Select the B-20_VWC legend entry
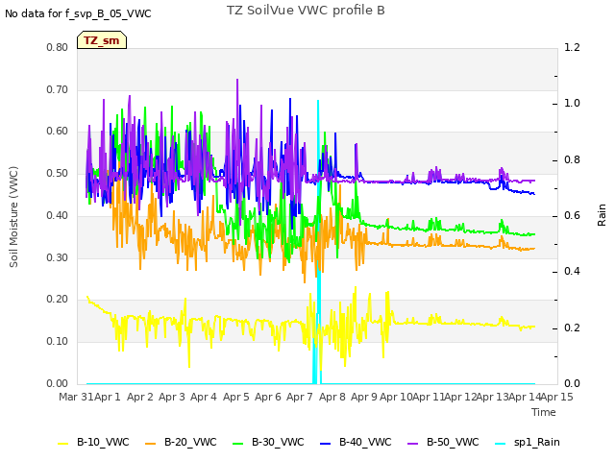The height and width of the screenshot is (461, 615). [181, 442]
